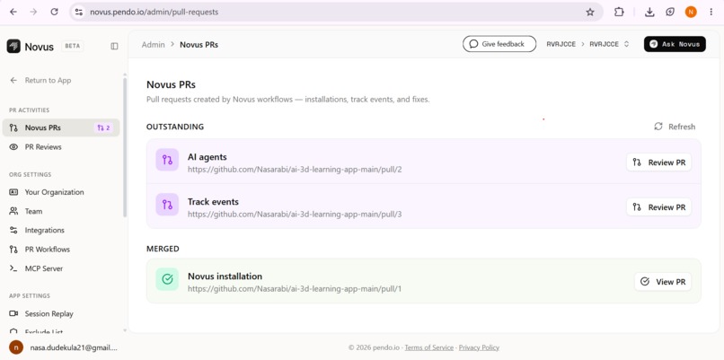Click the browser back arrow
Screen dimensions: 724x360
[13, 12]
